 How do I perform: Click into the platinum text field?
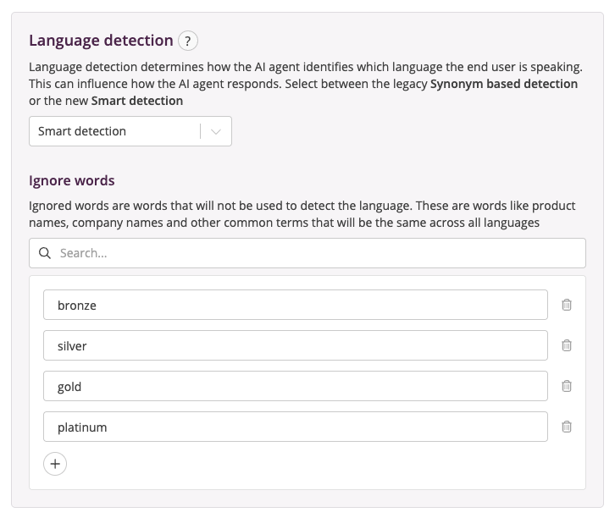click(x=295, y=427)
